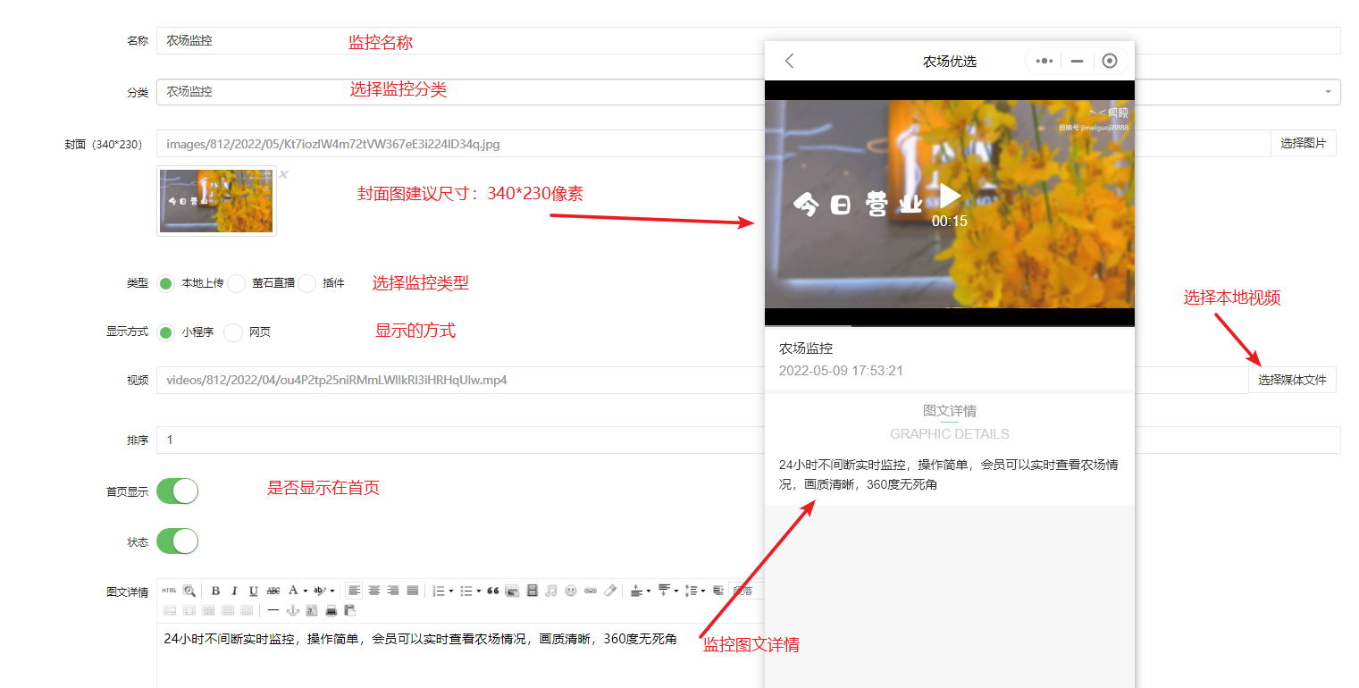
Task: Remove the cover image with X
Action: 283,174
